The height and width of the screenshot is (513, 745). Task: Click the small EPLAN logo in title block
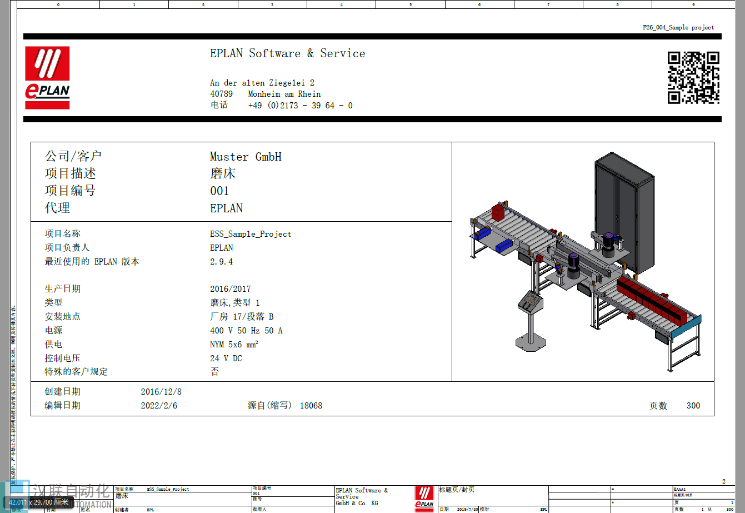click(424, 497)
